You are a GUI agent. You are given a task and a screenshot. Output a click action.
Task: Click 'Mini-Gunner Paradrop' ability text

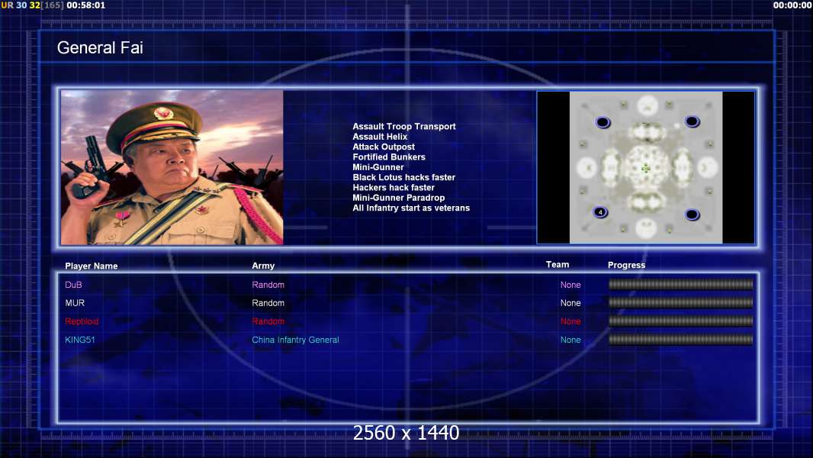pos(399,198)
